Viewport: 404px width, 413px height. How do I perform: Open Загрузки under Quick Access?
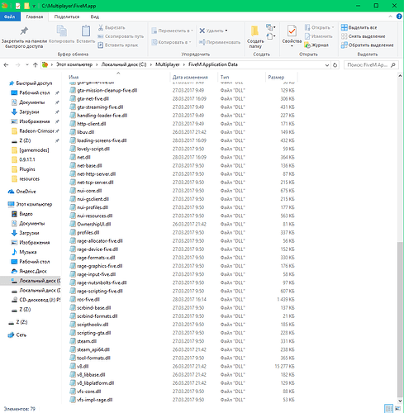(x=29, y=112)
